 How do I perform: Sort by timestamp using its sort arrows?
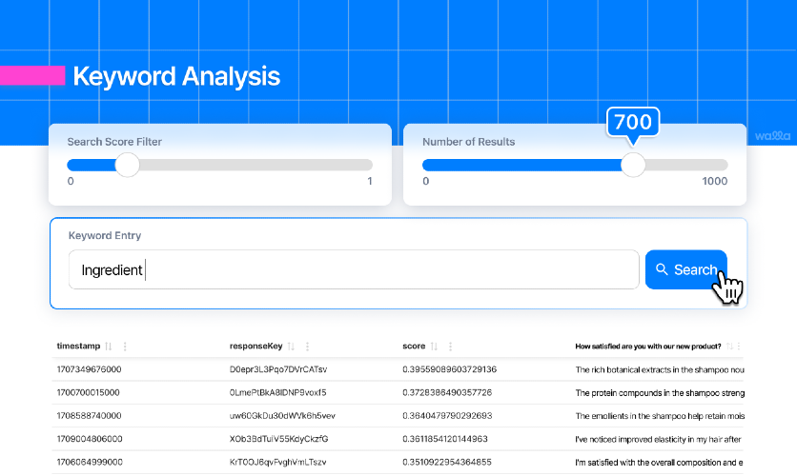tap(109, 347)
